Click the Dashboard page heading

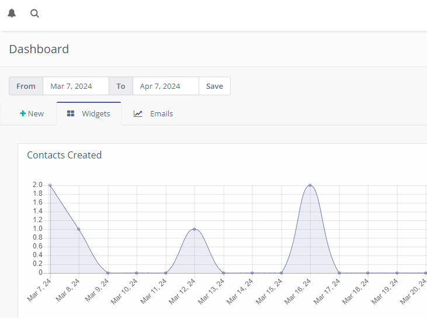pyautogui.click(x=39, y=49)
